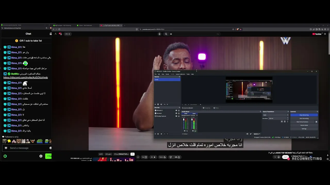Add a new scene in OBS Scenes dock
This screenshot has height=185, width=330.
(155, 104)
